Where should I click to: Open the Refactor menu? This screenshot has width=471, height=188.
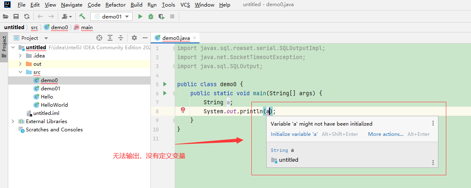pos(115,5)
